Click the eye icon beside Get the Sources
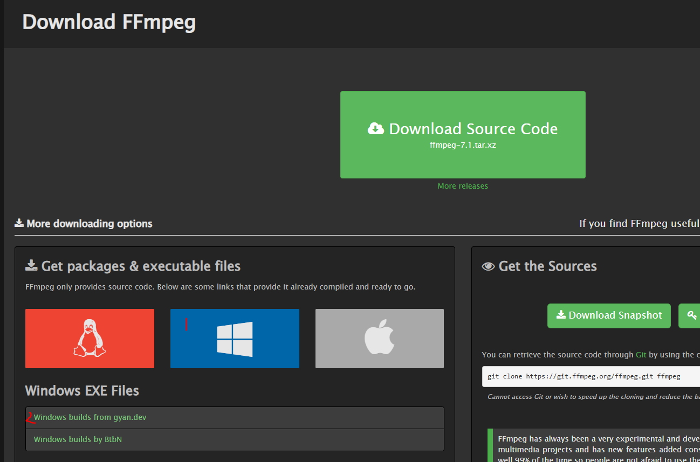This screenshot has height=462, width=700. tap(488, 266)
